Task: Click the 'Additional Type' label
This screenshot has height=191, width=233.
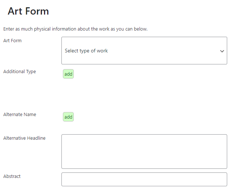Action: 20,72
